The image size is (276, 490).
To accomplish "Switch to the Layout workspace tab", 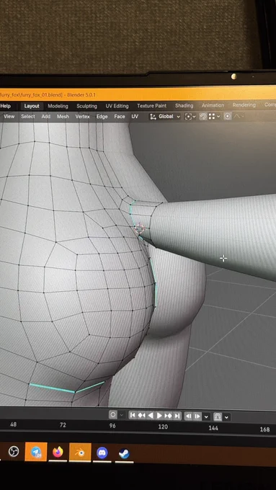I will click(x=32, y=106).
